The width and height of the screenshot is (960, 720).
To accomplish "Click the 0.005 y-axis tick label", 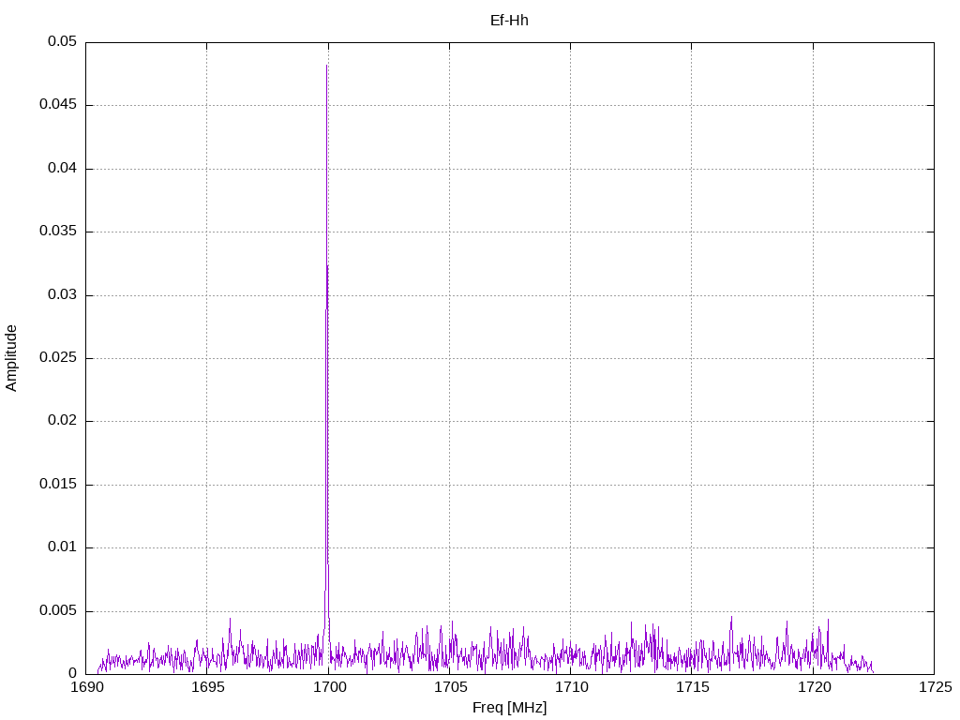I will click(58, 610).
